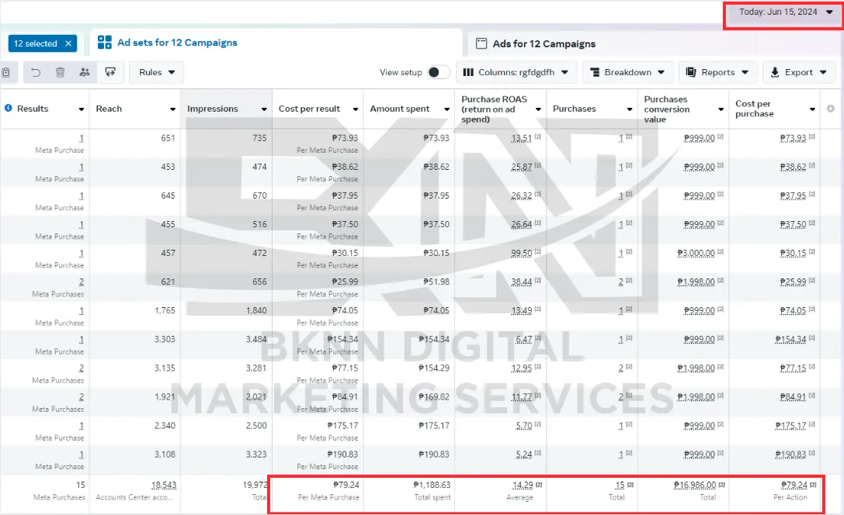
Task: Click the 3,484 impressions cell
Action: [x=256, y=339]
